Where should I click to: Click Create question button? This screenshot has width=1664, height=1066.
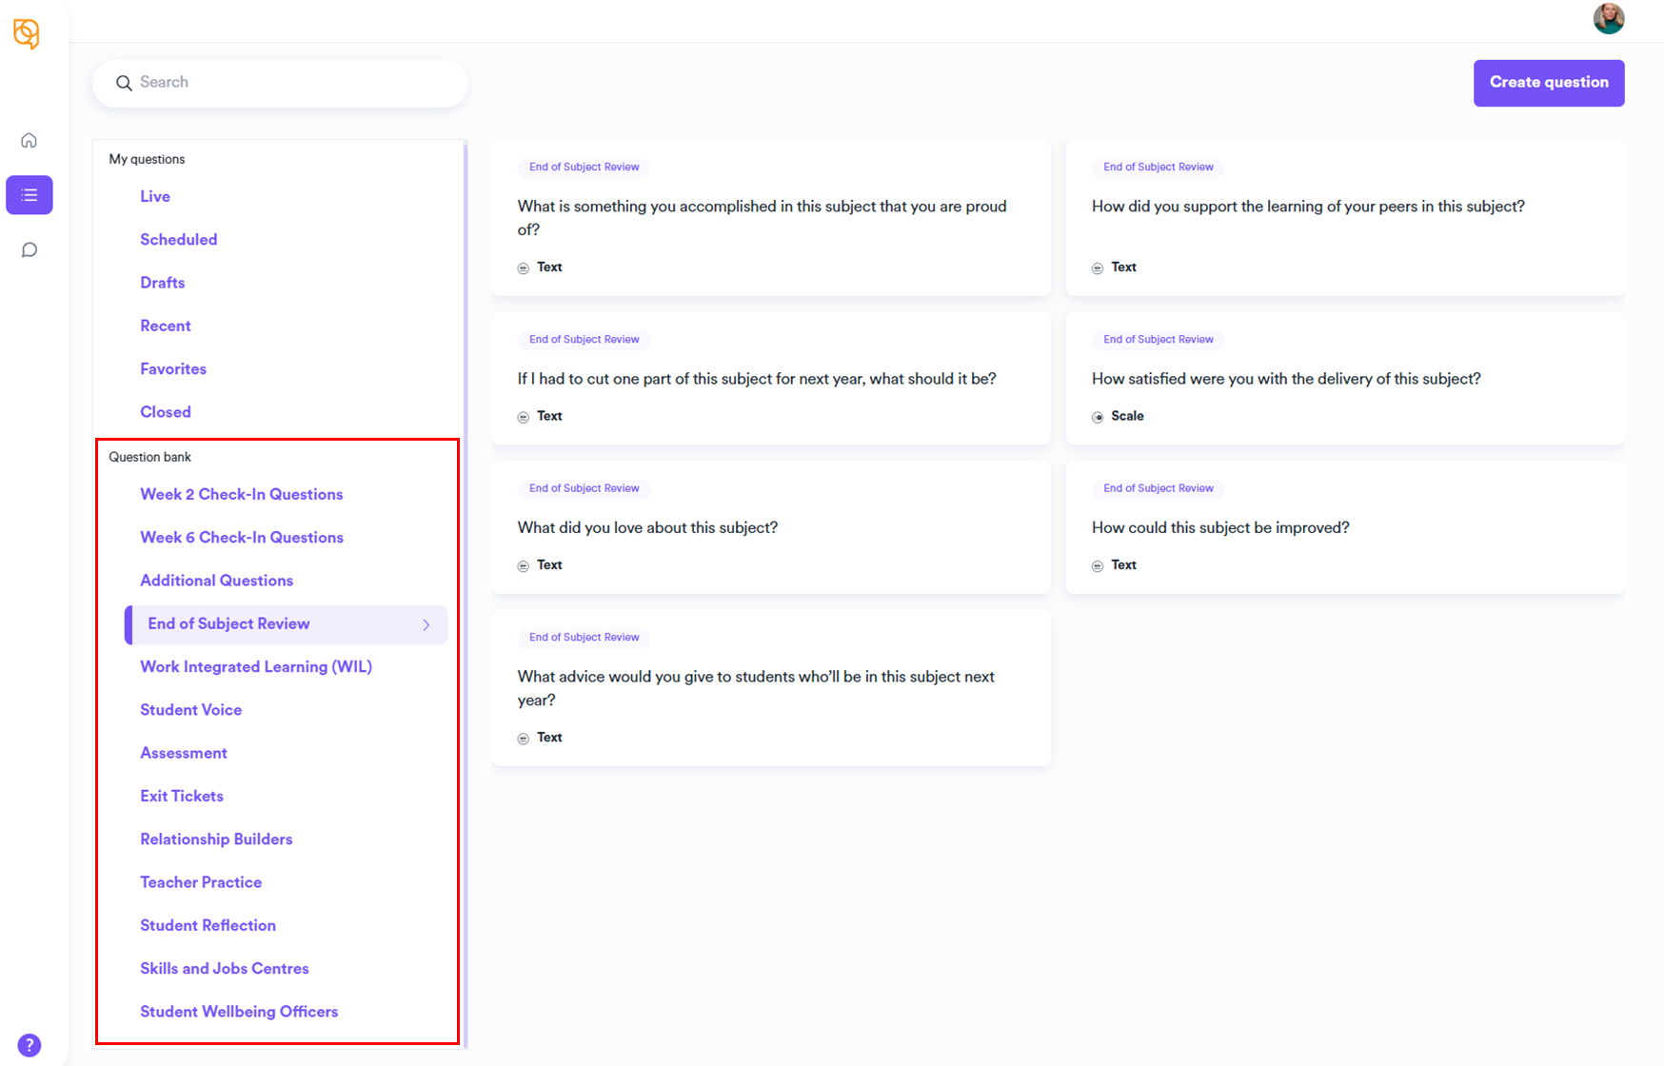[x=1548, y=83]
